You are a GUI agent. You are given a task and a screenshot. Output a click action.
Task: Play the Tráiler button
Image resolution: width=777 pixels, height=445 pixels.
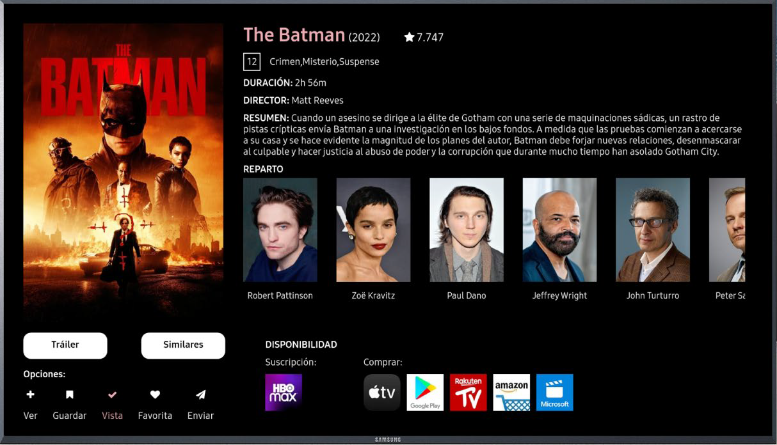click(65, 345)
